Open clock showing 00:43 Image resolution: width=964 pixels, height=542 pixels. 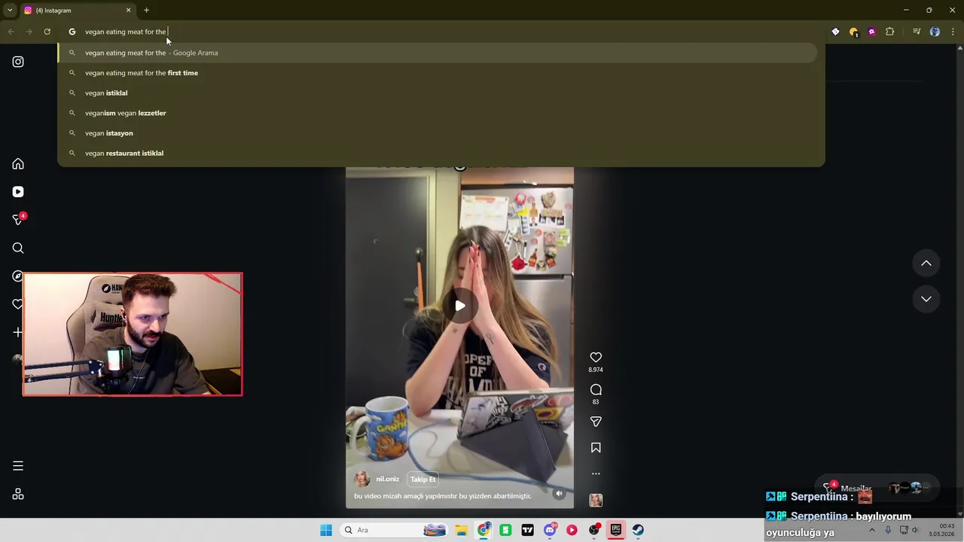point(941,530)
